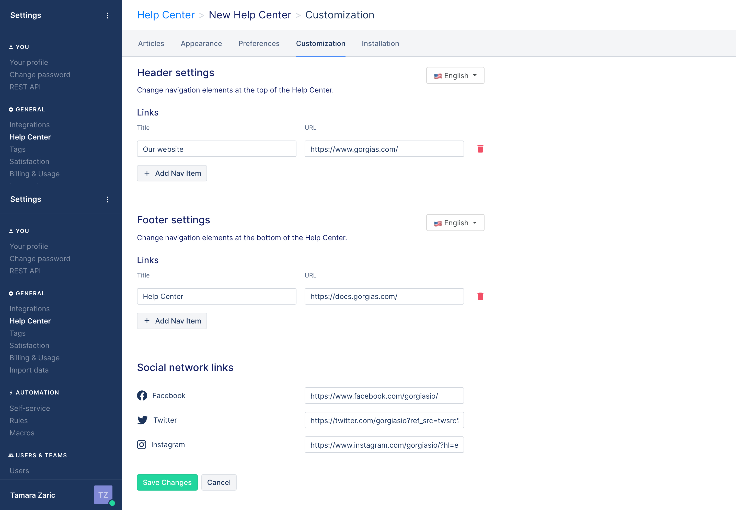Click the Cancel button
The image size is (736, 510).
(x=219, y=482)
